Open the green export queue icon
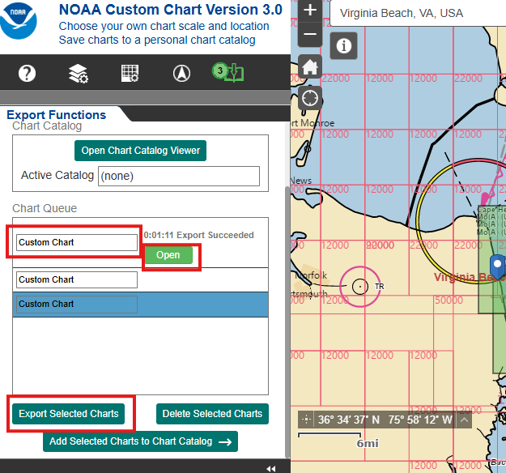 point(229,73)
